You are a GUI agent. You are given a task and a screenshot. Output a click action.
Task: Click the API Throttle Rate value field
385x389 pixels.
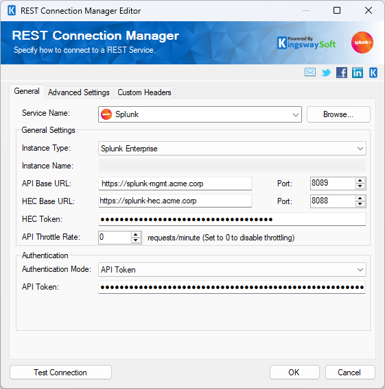pos(115,238)
